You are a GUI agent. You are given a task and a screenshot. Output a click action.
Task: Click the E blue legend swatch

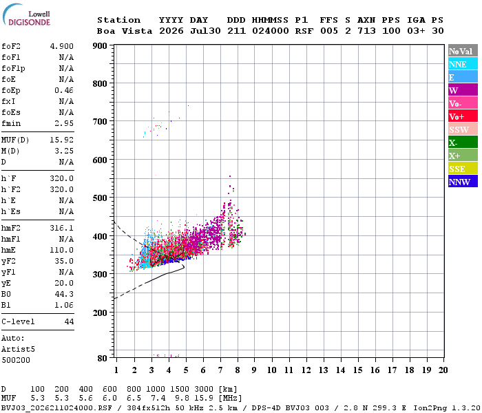coord(463,77)
